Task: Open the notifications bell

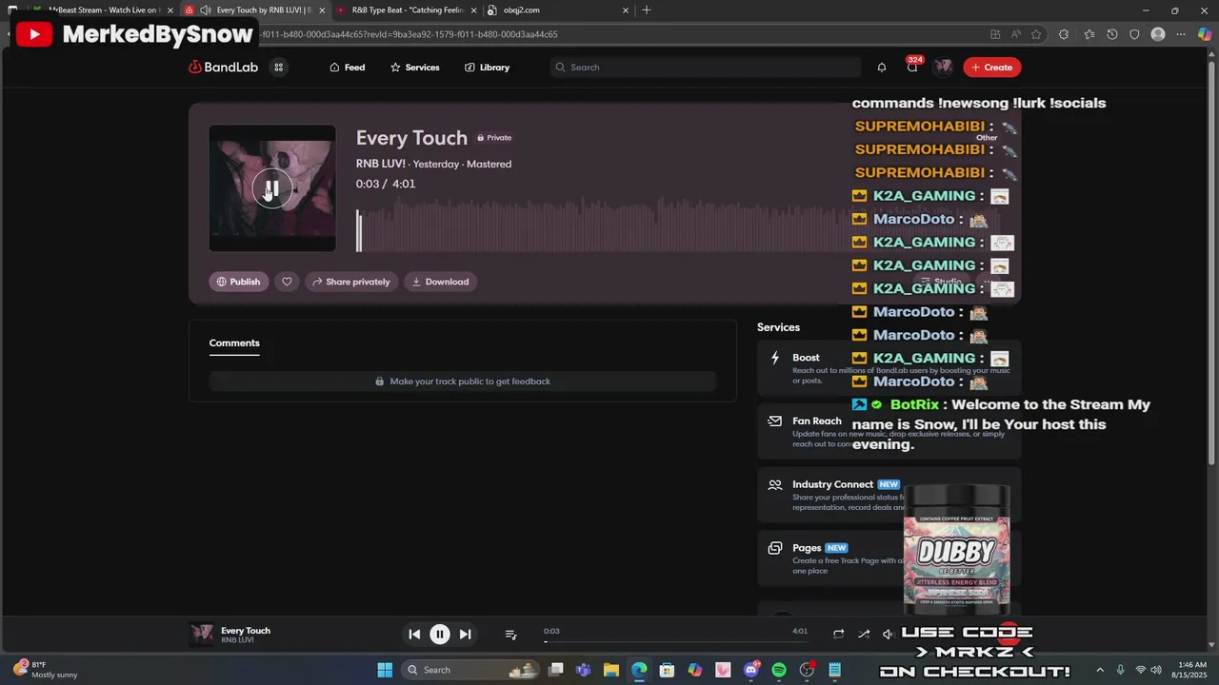Action: pyautogui.click(x=882, y=68)
